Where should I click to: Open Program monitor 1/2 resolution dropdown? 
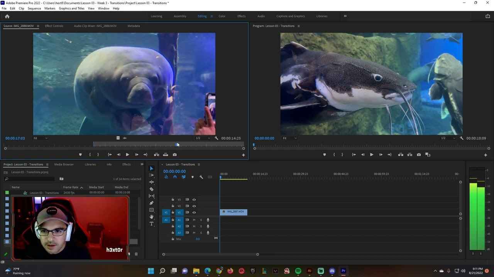coord(448,138)
